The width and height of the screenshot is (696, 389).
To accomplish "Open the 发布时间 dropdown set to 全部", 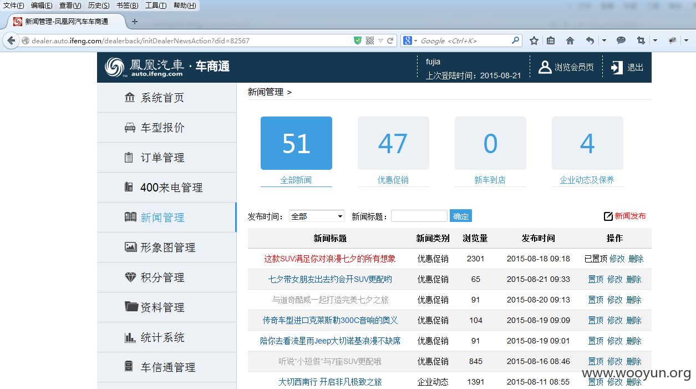I will (x=317, y=216).
